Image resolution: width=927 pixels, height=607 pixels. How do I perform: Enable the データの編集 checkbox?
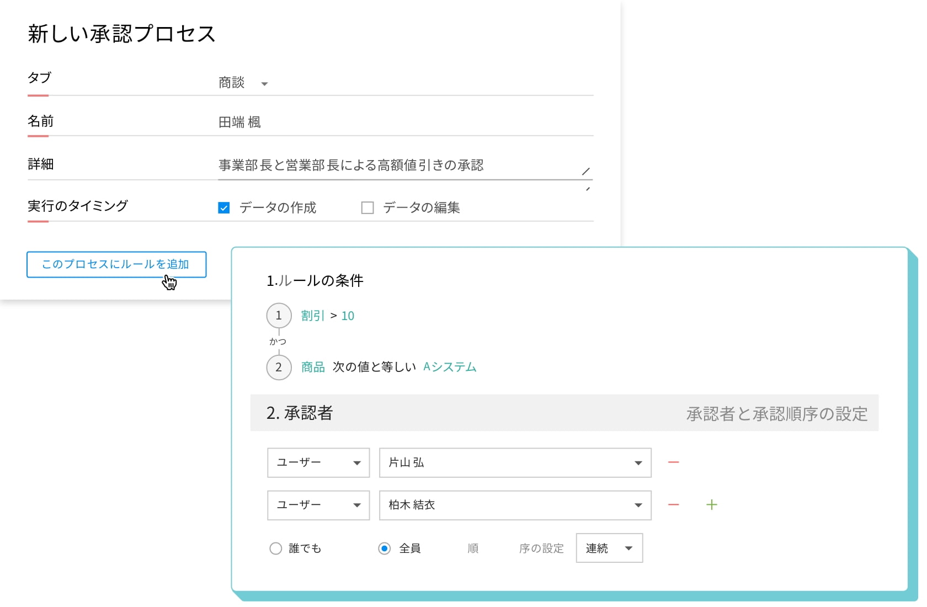pos(367,207)
